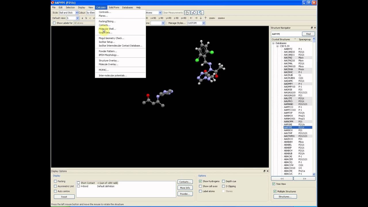
Task: Select the hand pointer picking mode icon
Action: click(x=187, y=13)
